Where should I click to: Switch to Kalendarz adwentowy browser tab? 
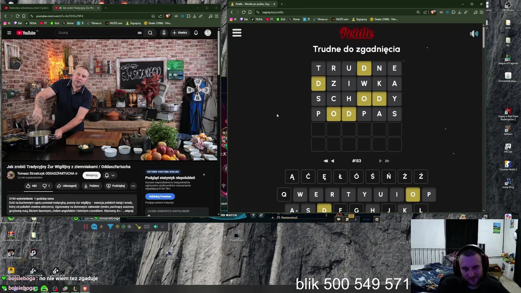(28, 8)
